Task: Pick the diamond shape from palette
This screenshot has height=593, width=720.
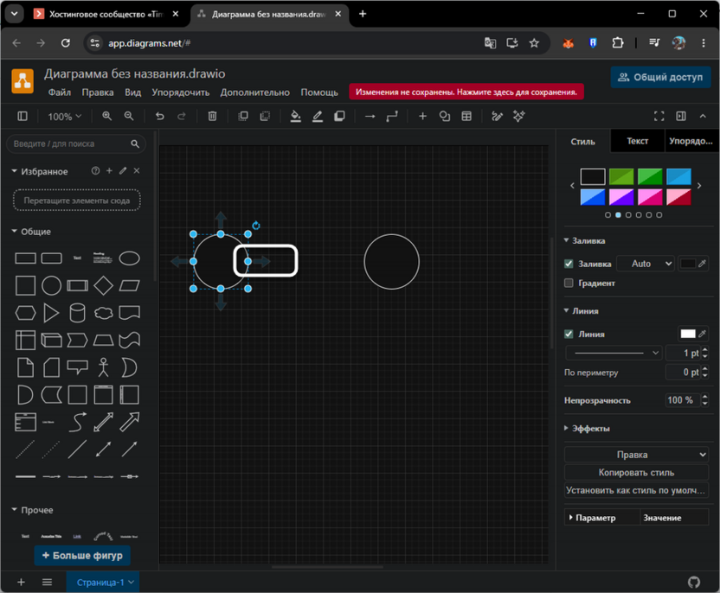Action: 103,286
